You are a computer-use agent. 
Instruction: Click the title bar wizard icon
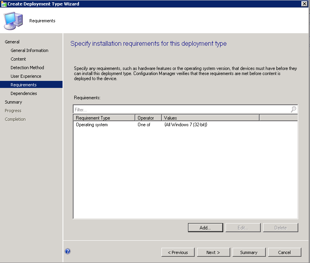tap(4, 4)
